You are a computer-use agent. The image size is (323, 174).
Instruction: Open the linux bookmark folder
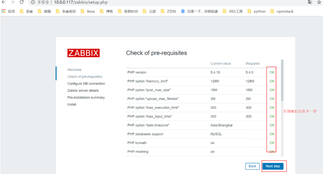coord(88,11)
